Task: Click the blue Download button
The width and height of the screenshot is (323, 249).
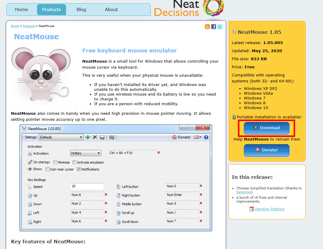Action: (x=267, y=128)
